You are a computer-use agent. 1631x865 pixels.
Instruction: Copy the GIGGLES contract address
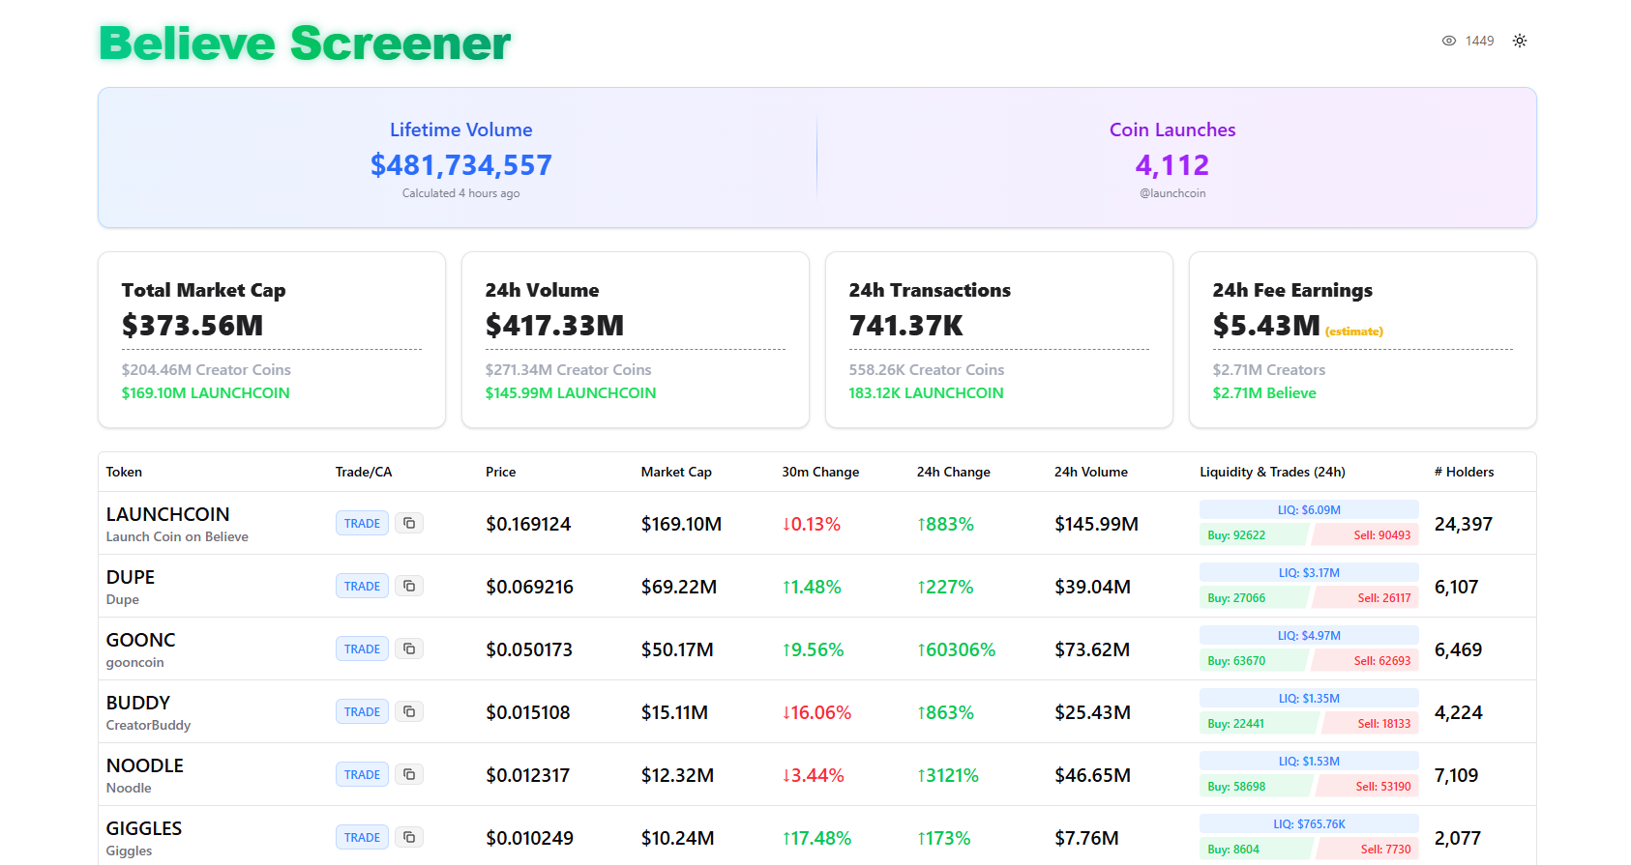pos(409,837)
